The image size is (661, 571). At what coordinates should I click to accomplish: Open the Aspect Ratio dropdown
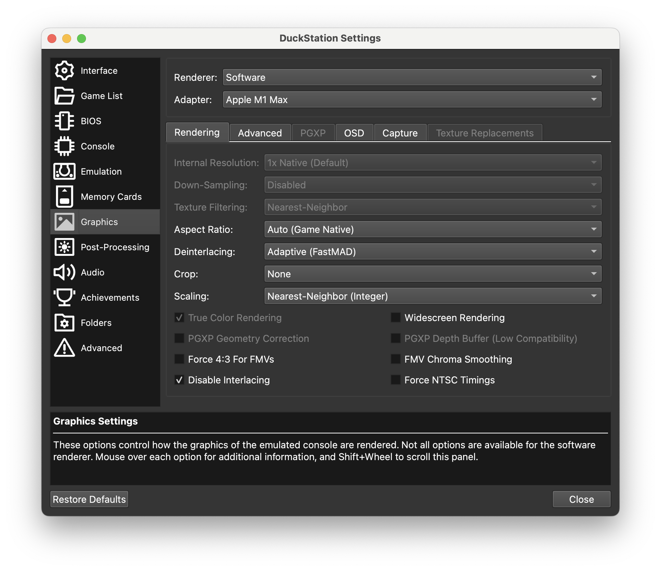tap(432, 230)
